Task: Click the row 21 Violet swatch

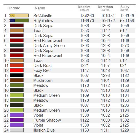Action: click(17, 115)
